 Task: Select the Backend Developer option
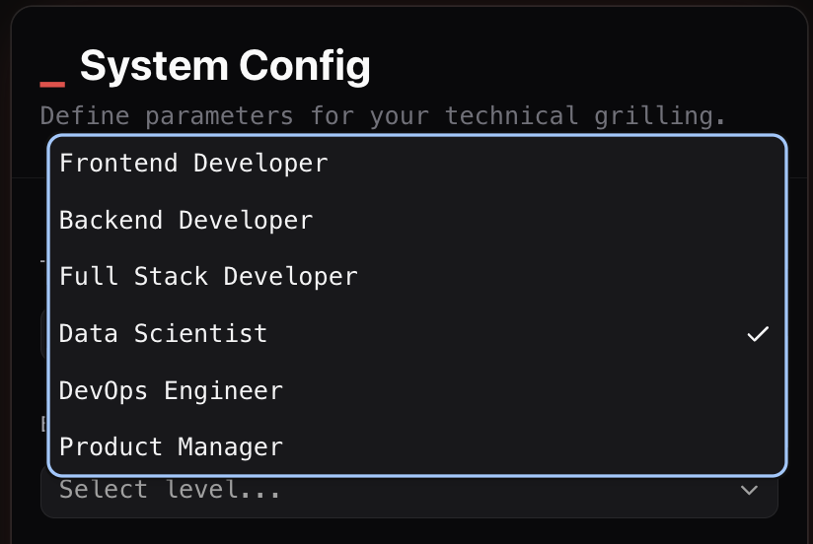tap(417, 220)
